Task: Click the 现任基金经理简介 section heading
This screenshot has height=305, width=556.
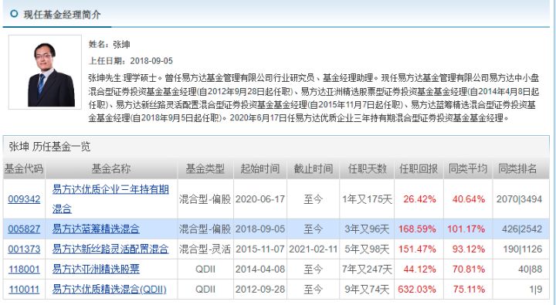Action: (x=62, y=15)
